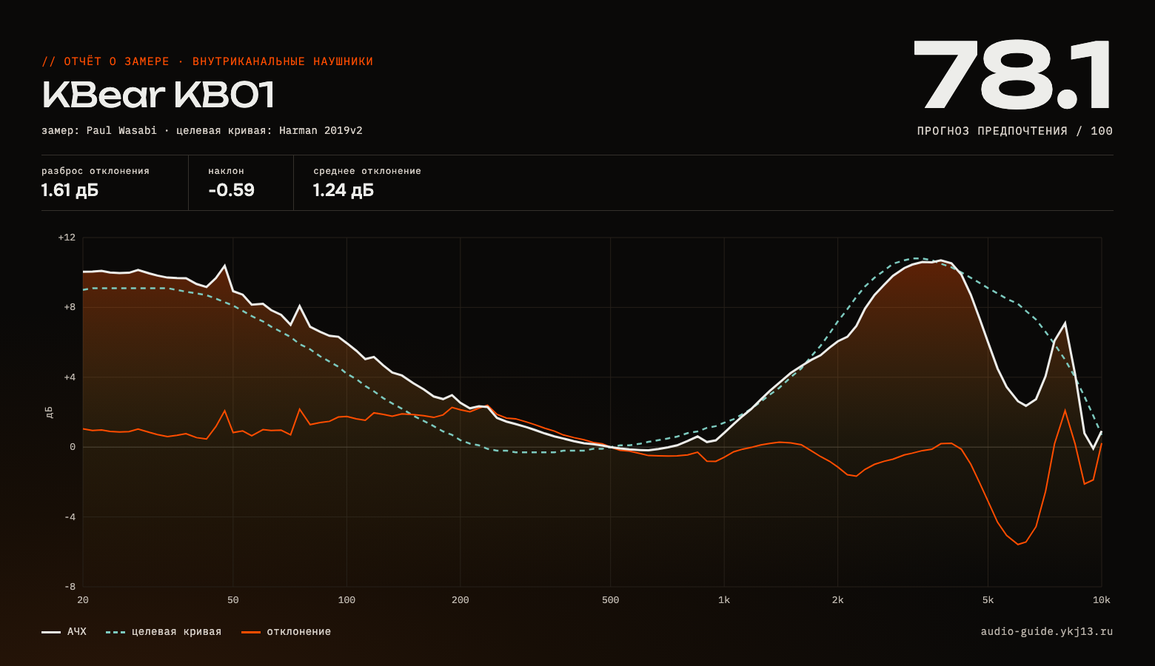Click the large score "78.1"
This screenshot has width=1155, height=666.
1013,75
